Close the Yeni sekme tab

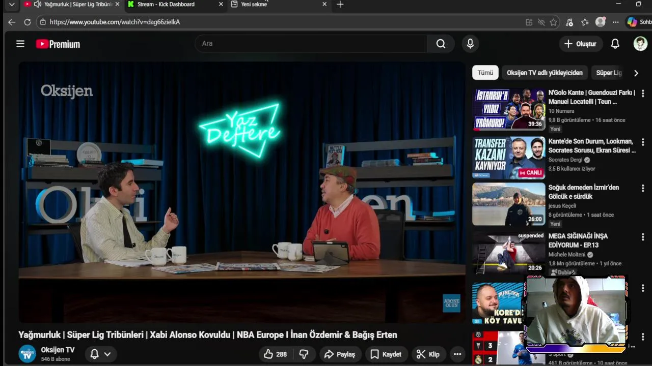(x=324, y=4)
